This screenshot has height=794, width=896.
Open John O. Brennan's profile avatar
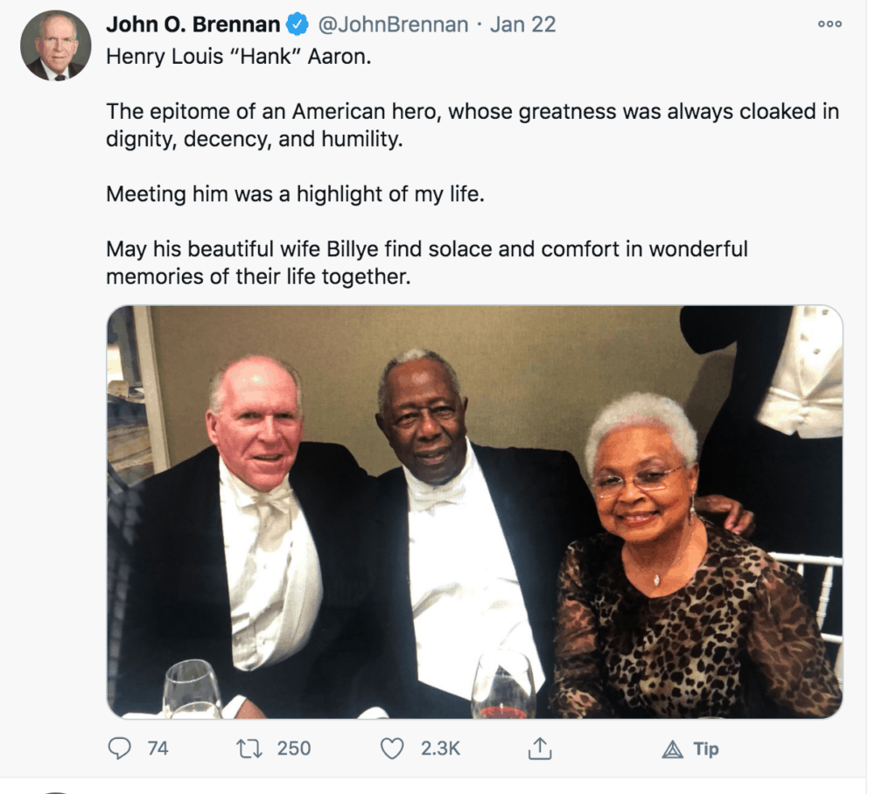(x=56, y=45)
